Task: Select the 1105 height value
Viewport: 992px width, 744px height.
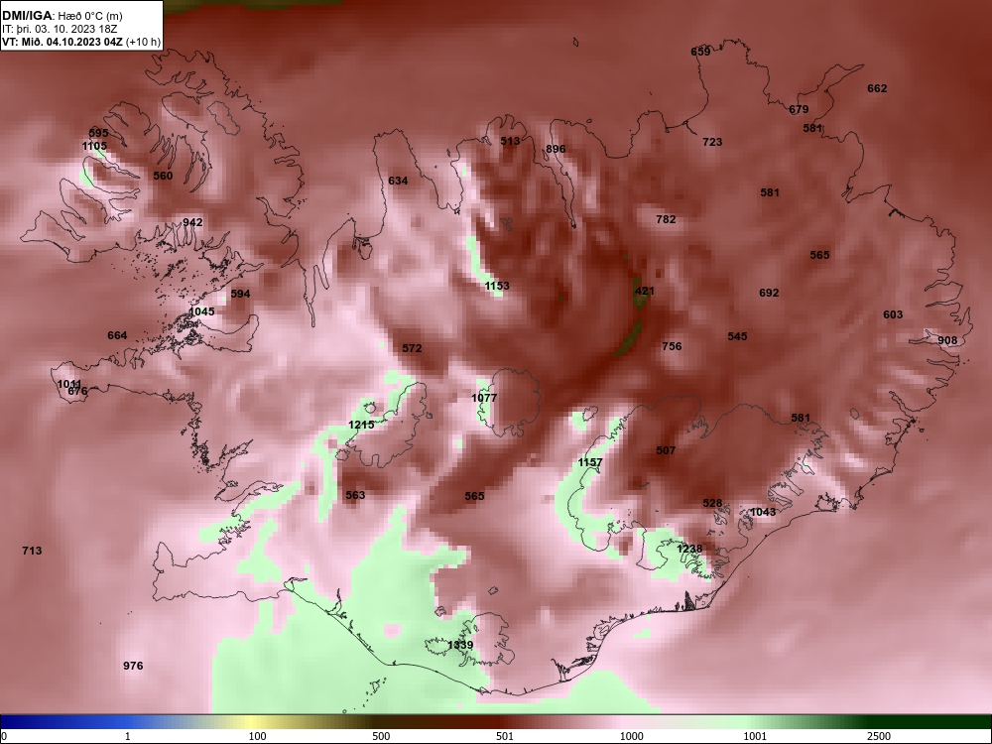Action: (94, 146)
